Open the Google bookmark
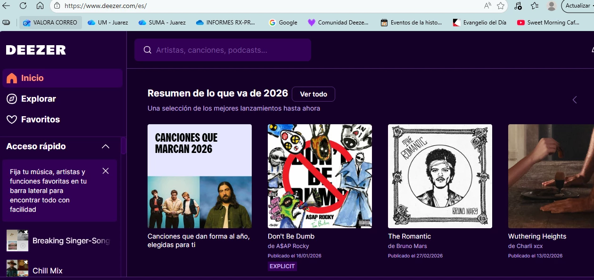Screen dimensions: 594x280 (x=283, y=22)
